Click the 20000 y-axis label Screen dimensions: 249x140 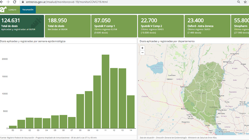point(5,59)
